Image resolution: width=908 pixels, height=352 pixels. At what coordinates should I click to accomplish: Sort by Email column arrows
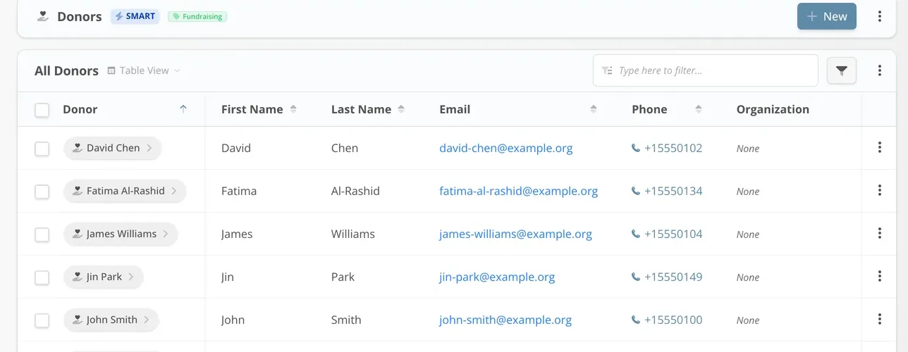[x=594, y=109]
